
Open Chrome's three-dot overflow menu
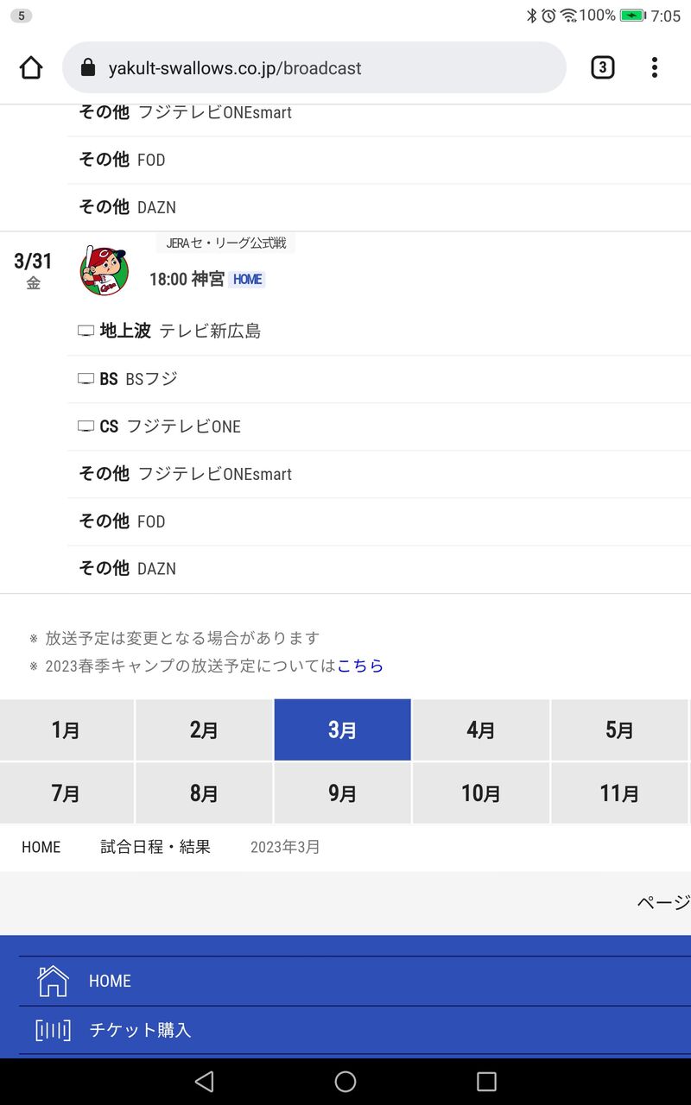click(x=655, y=67)
